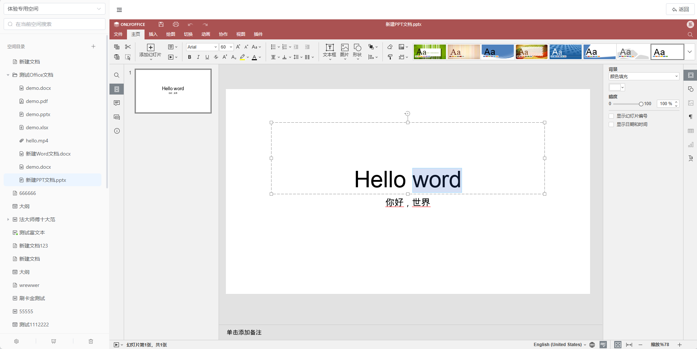This screenshot has width=697, height=349.
Task: Open the 动画 tab
Action: tap(206, 34)
